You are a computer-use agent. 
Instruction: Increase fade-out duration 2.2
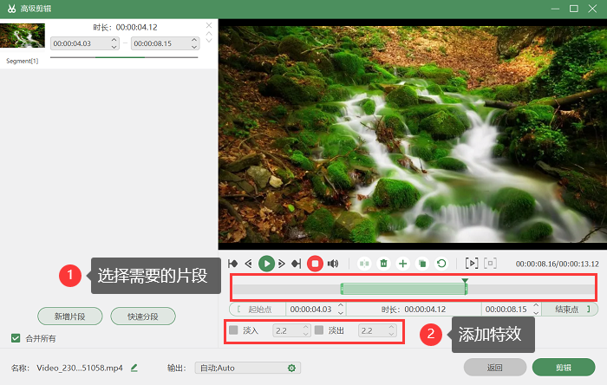(391, 327)
